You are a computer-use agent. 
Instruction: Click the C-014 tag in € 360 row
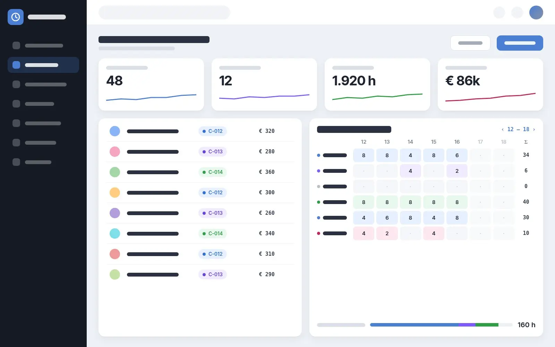pos(213,172)
